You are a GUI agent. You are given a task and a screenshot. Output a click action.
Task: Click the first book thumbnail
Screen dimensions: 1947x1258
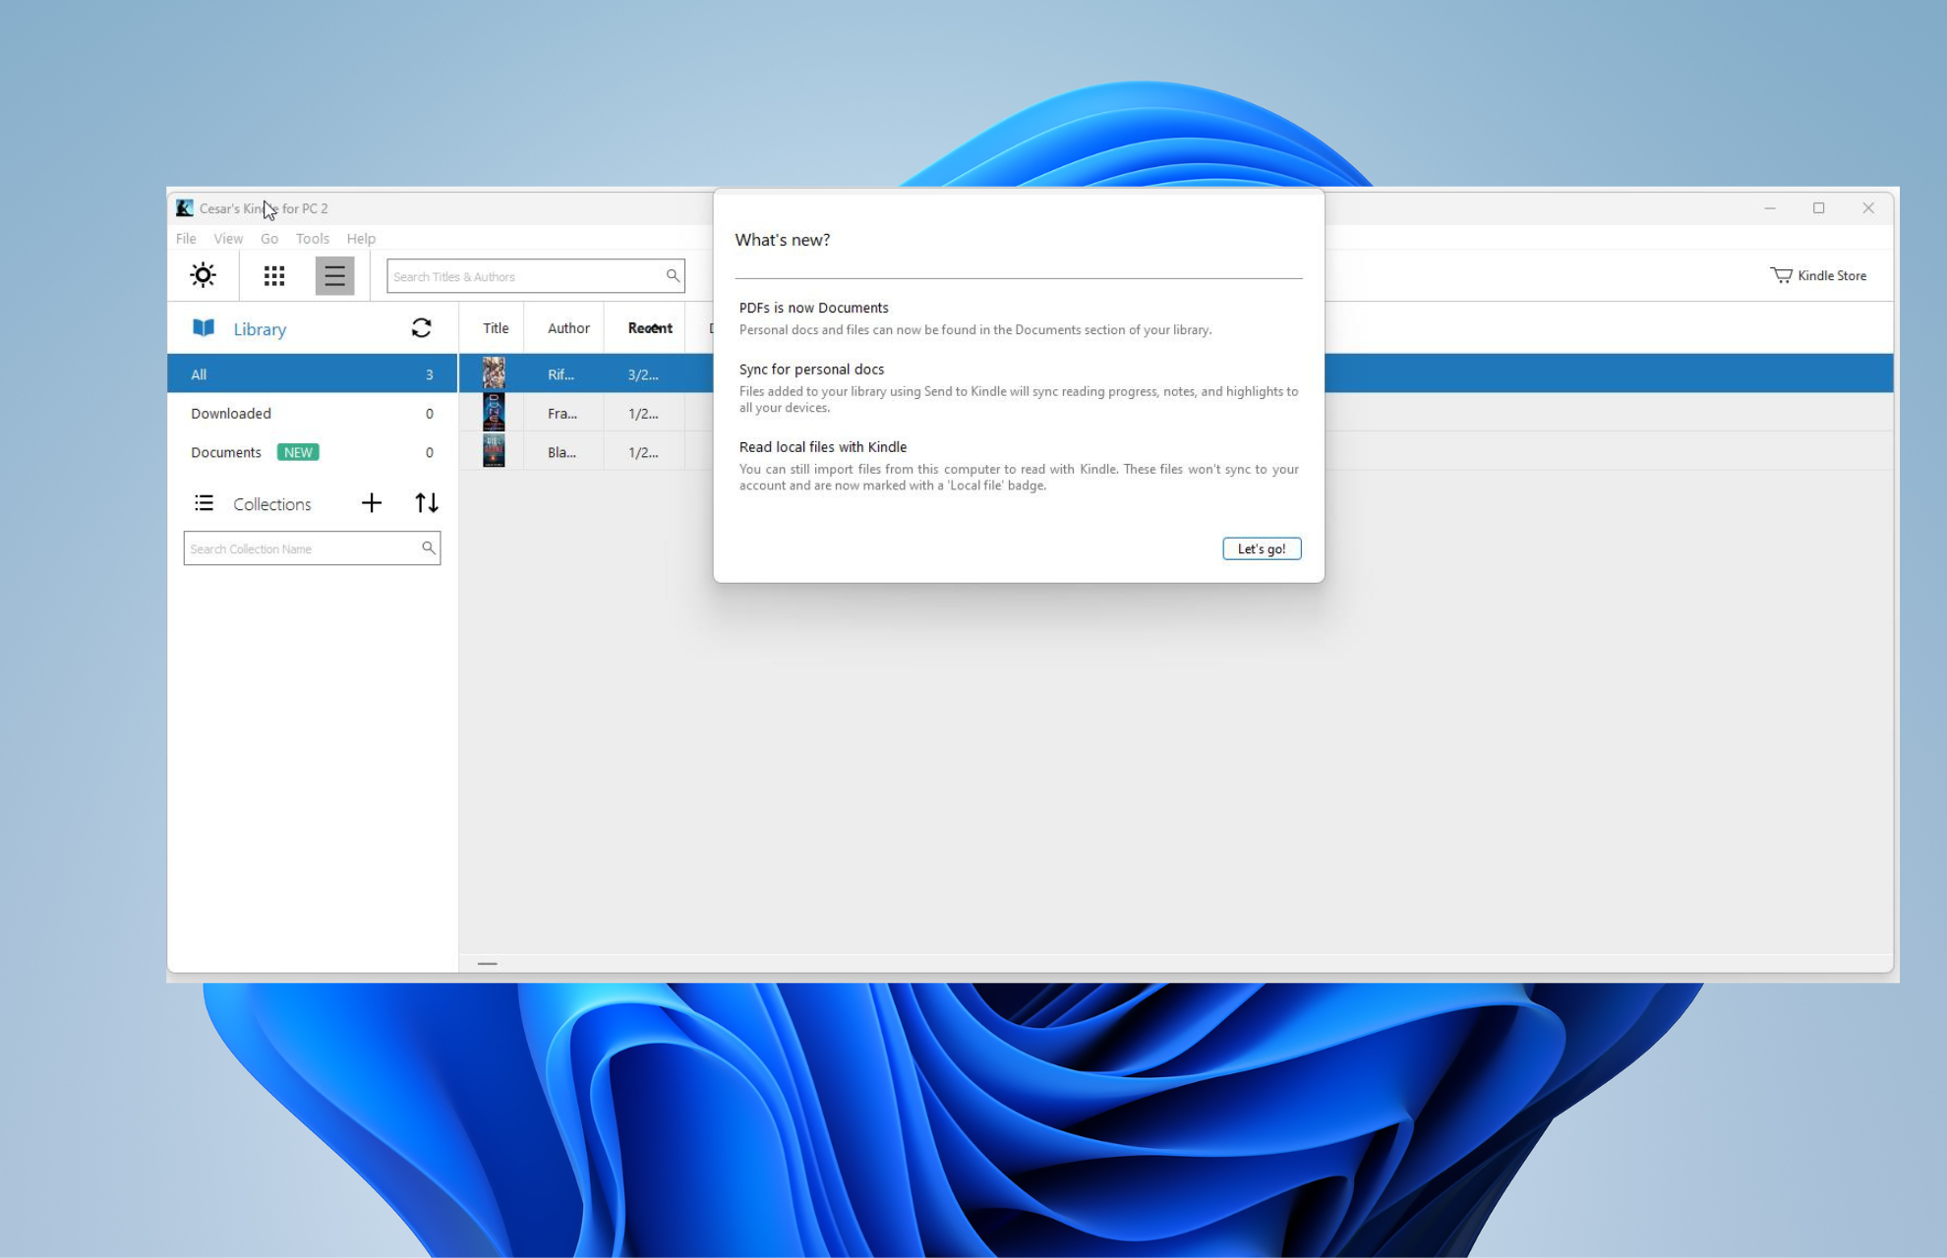(x=493, y=373)
